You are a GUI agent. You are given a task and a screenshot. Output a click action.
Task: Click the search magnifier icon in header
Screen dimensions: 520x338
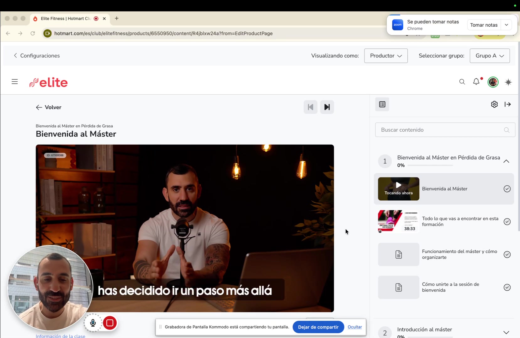462,82
